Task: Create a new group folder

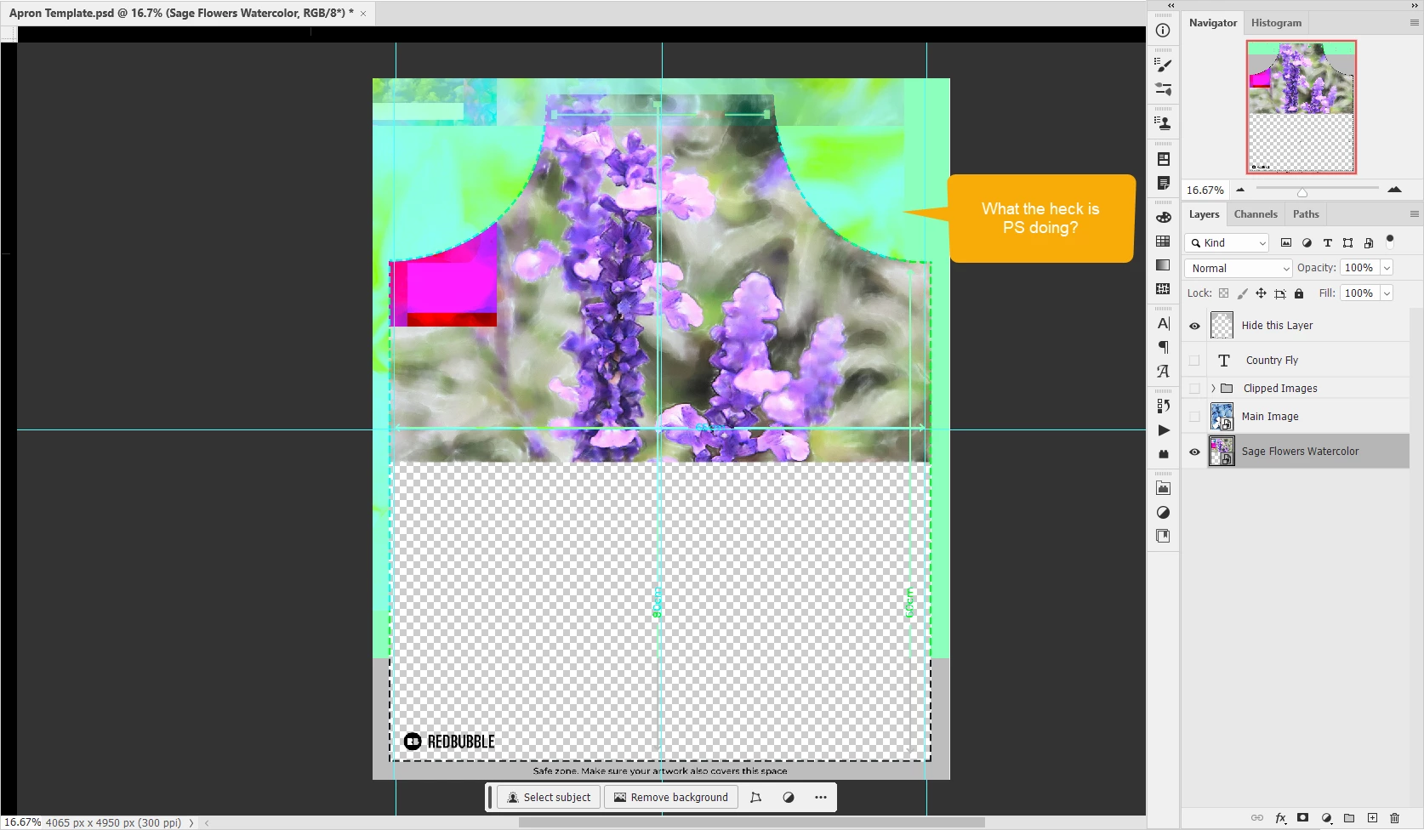Action: point(1349,818)
